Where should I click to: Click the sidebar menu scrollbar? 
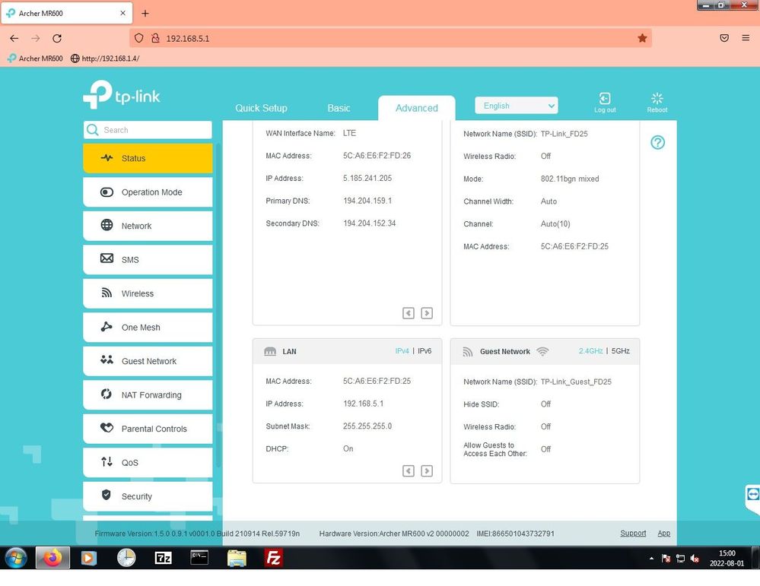(x=218, y=304)
